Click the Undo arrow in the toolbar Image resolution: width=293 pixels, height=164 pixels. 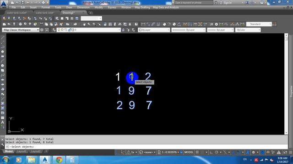tap(67, 24)
